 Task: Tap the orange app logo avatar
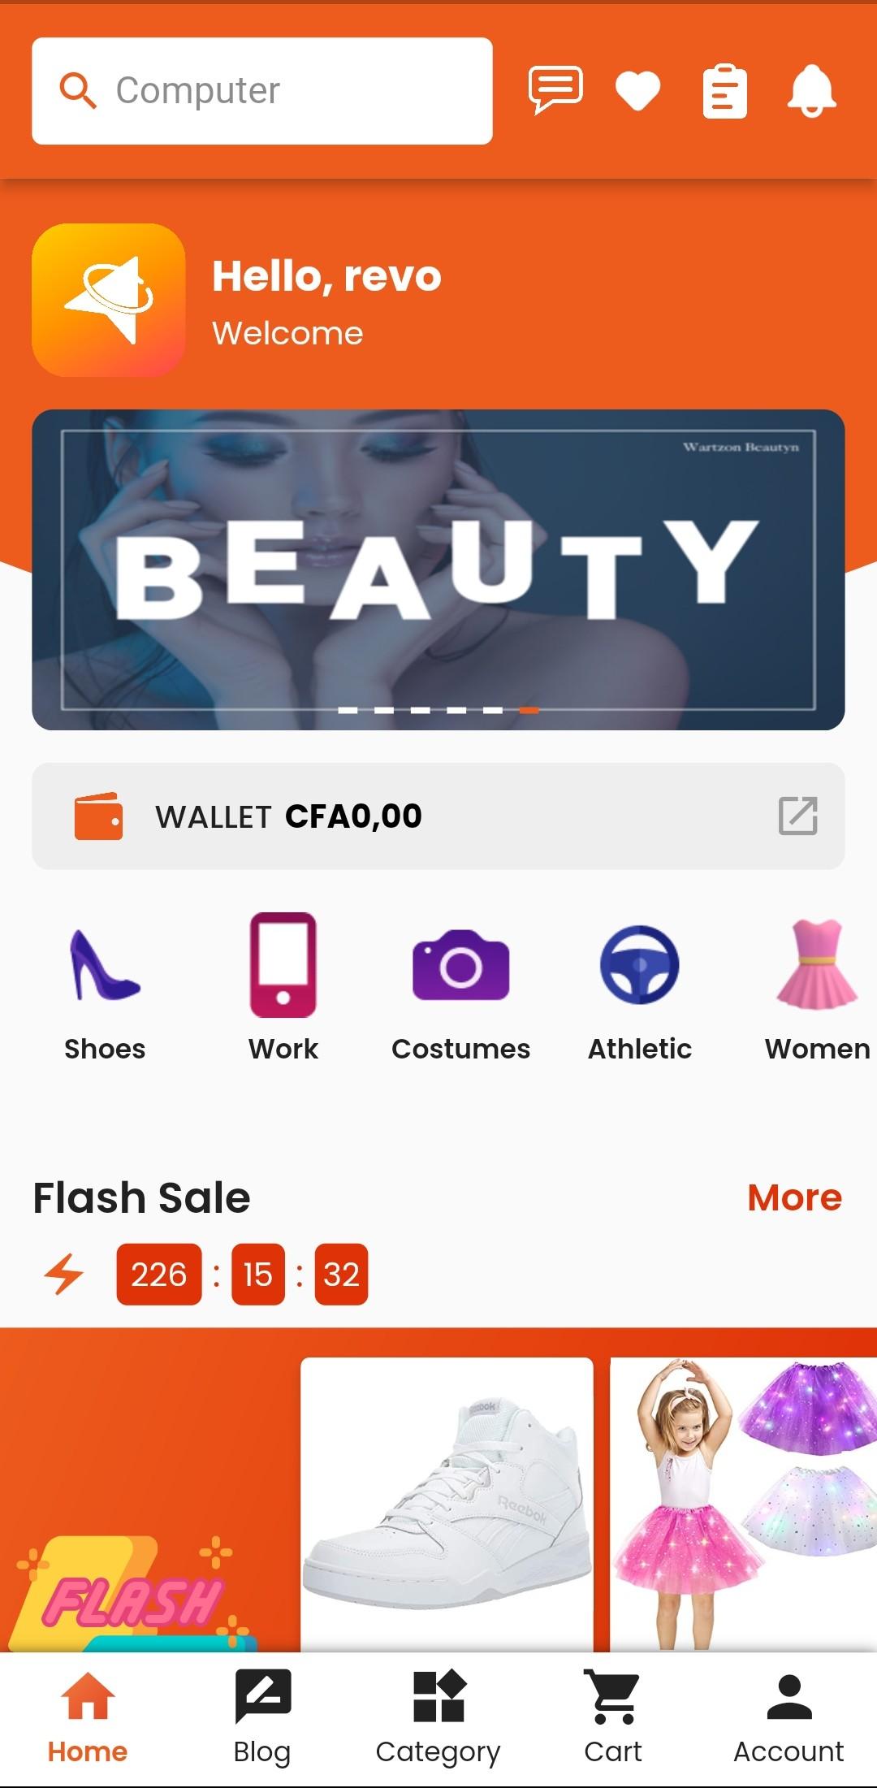(109, 301)
